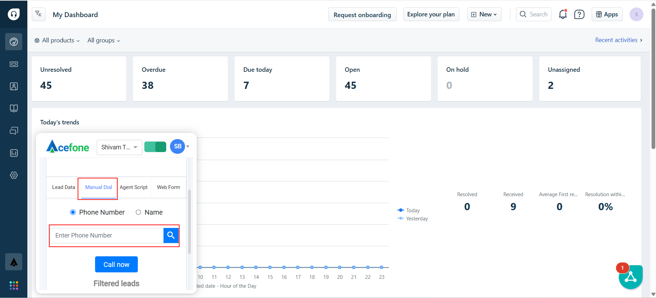Viewport: 656px width, 298px height.
Task: Open the Unresolved tickets card
Action: (79, 79)
